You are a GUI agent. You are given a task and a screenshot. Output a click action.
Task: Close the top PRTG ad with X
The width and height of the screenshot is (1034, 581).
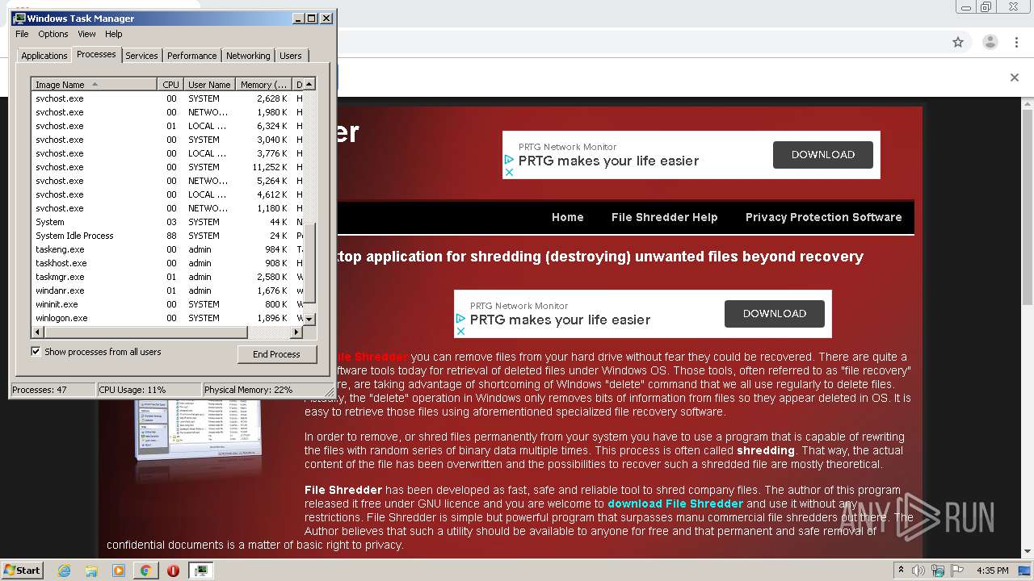pyautogui.click(x=509, y=172)
